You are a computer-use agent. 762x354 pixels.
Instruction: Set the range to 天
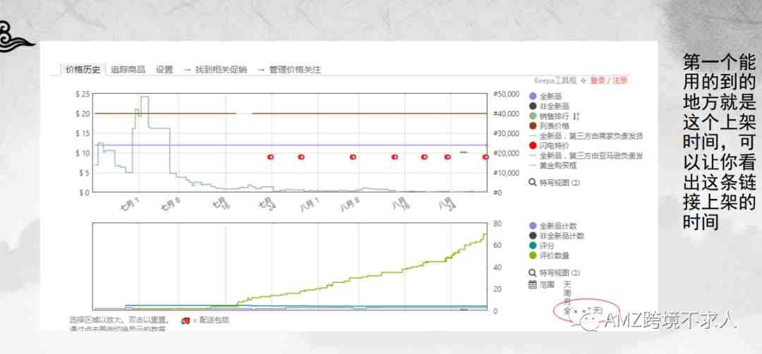point(567,284)
